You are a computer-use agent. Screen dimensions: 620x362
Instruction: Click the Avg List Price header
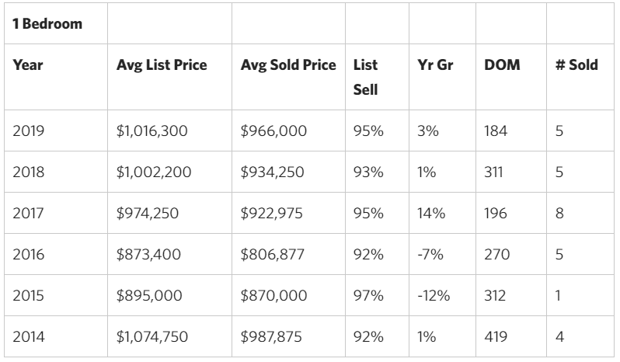[x=162, y=65]
